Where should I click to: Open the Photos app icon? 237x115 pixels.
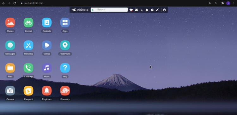[10, 22]
